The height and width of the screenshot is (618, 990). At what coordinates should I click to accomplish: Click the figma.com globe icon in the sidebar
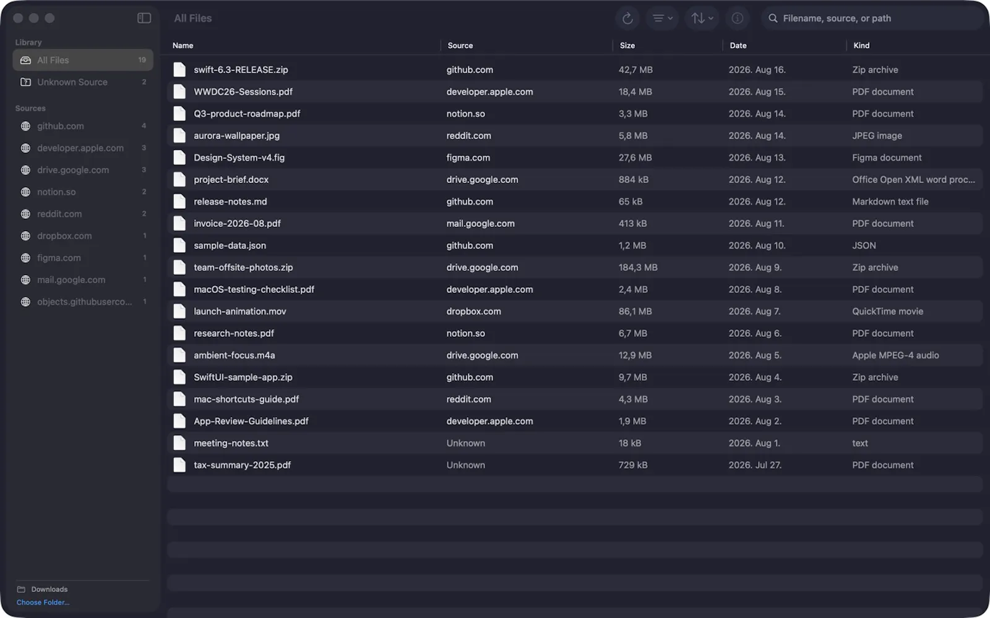(x=25, y=258)
